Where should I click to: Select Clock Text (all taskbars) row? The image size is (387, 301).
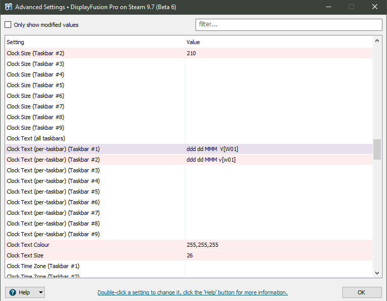point(189,138)
